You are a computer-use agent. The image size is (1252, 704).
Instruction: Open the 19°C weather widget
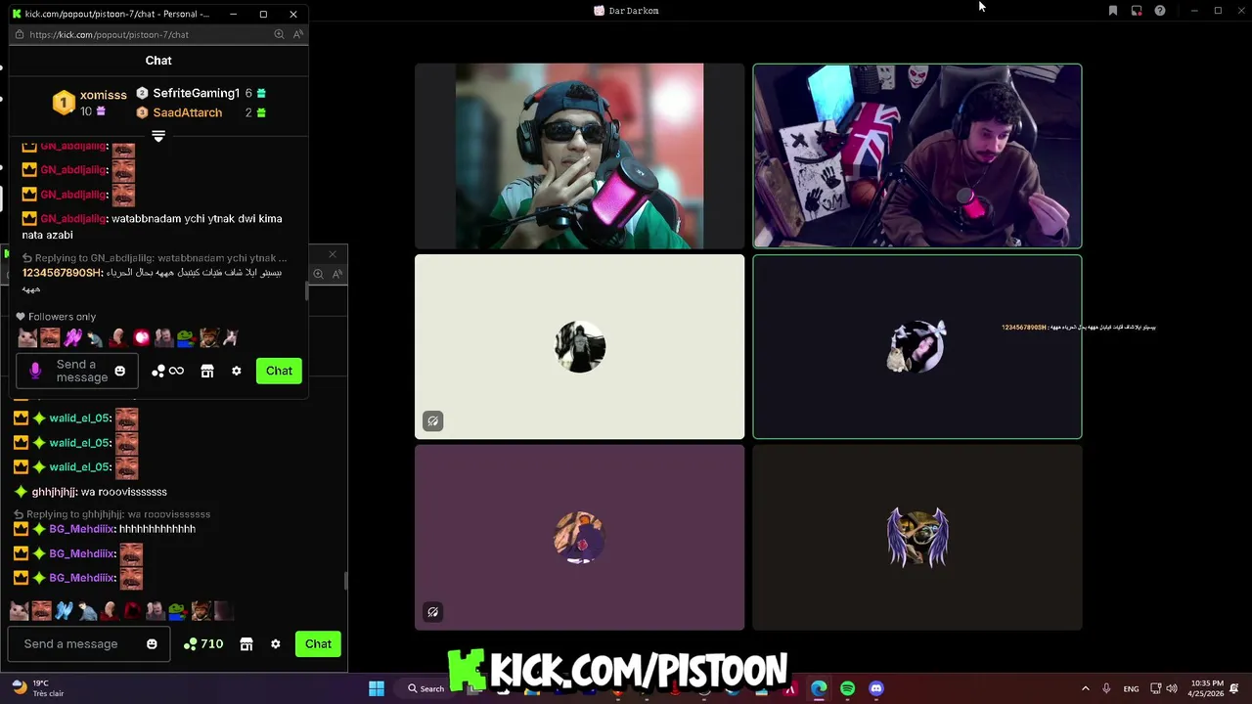coord(37,688)
